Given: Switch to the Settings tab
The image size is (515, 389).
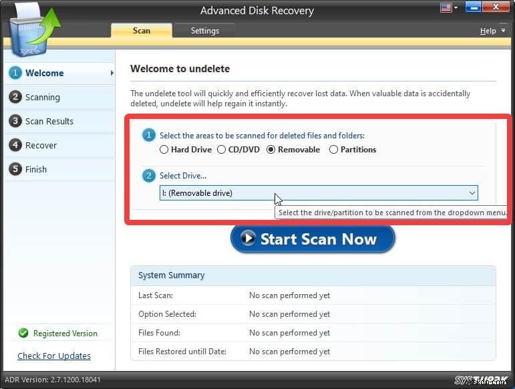Looking at the screenshot, I should tap(205, 31).
